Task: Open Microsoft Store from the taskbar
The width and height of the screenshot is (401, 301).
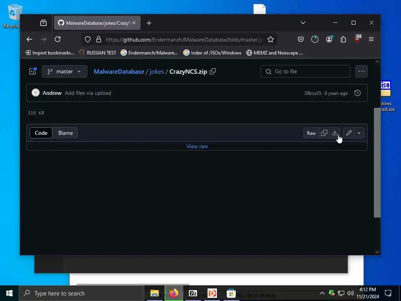Action: coord(231,293)
